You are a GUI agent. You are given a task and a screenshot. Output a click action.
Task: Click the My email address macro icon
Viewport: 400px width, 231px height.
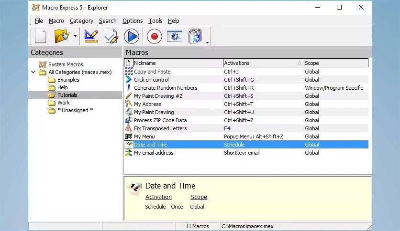[129, 153]
